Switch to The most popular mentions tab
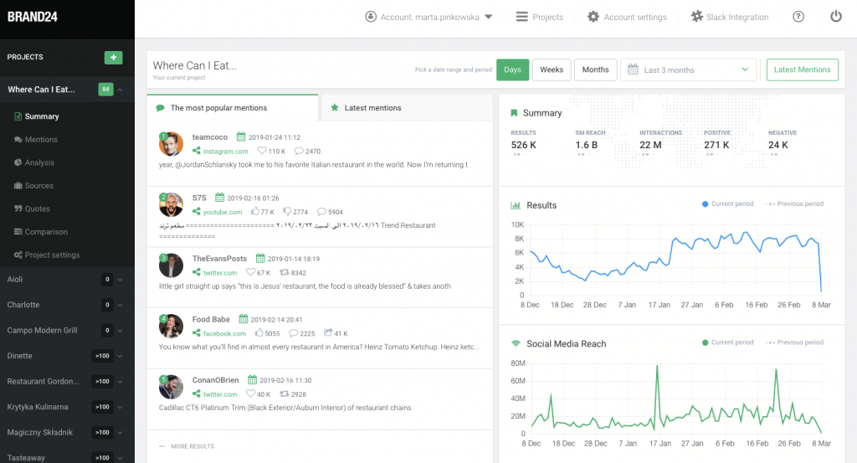 (x=233, y=108)
